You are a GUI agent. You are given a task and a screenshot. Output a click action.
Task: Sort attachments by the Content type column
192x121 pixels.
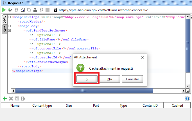coord(42,106)
